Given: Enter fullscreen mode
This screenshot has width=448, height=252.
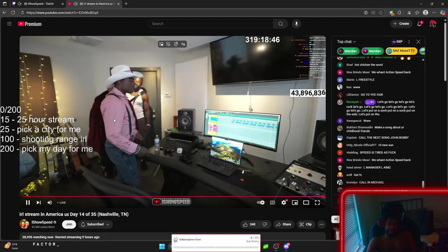Looking at the screenshot, I should (317, 202).
